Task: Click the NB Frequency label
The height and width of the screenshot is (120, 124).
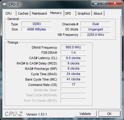Action: [68, 35]
